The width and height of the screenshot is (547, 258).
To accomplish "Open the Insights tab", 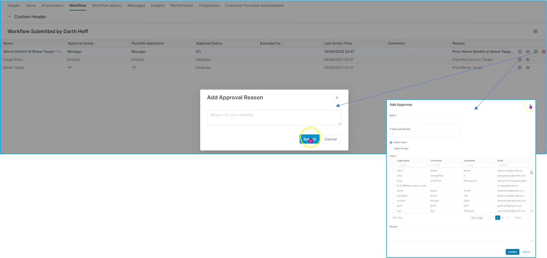I will [x=158, y=5].
